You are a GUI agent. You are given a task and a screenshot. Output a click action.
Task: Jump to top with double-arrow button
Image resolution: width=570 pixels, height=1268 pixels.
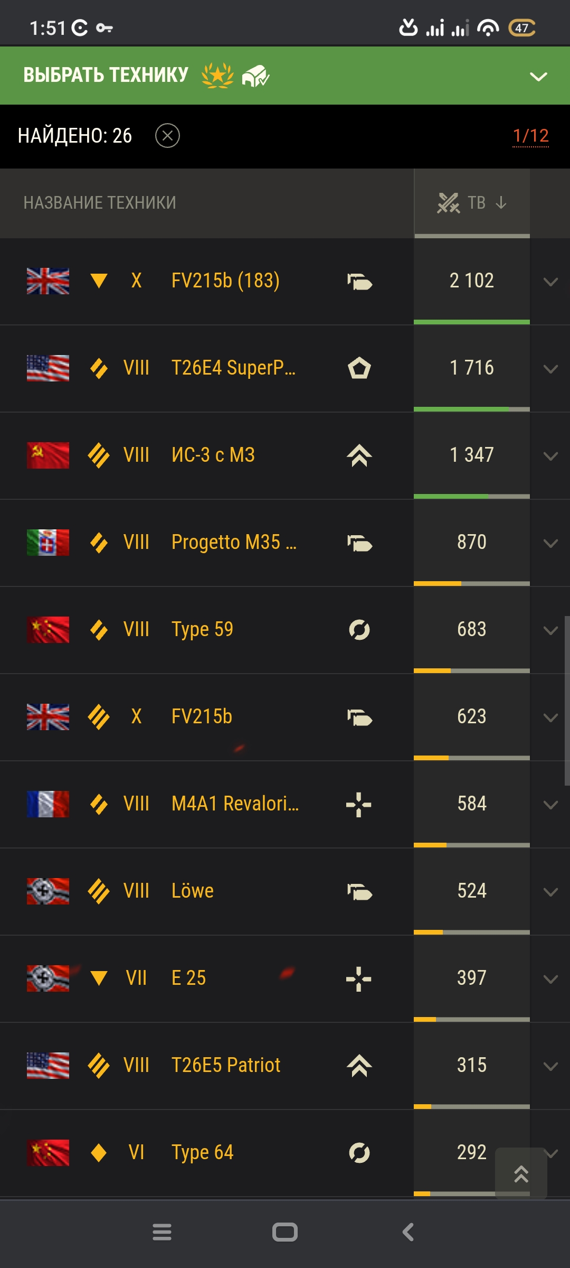click(521, 1173)
